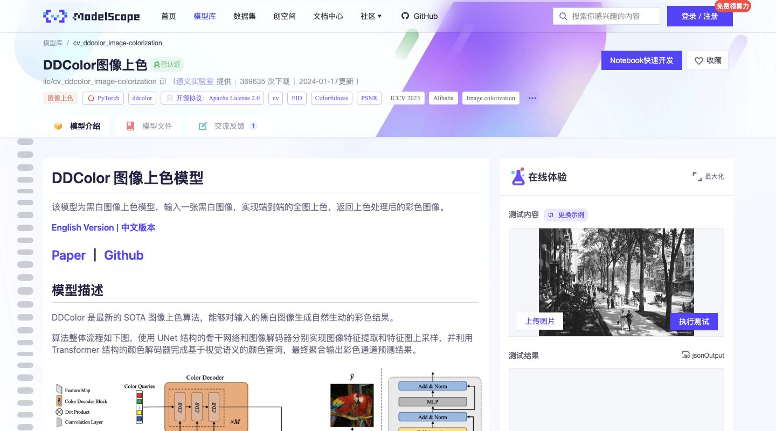Image resolution: width=776 pixels, height=431 pixels.
Task: Open 数据集 in navigation
Action: click(245, 16)
